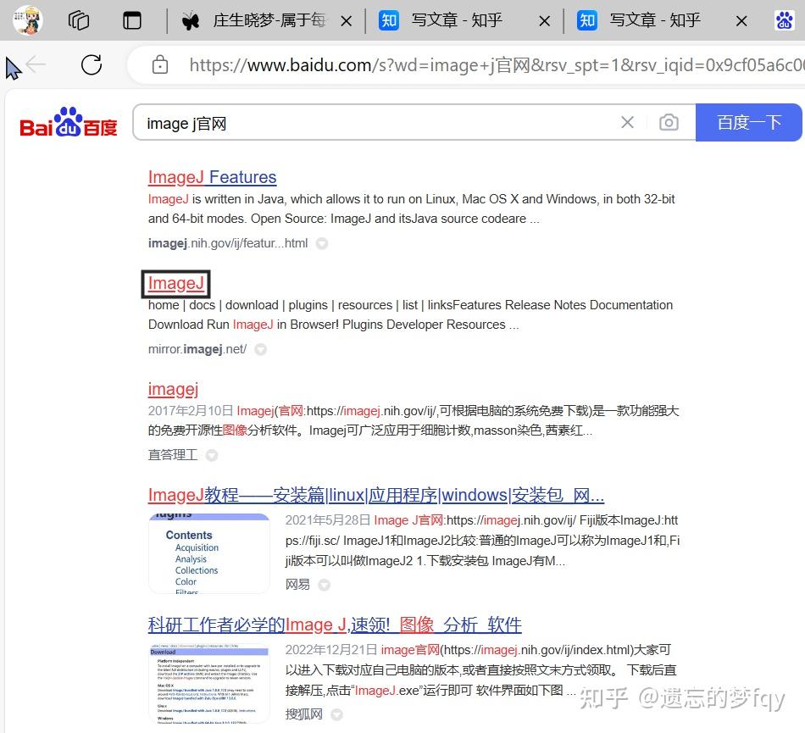Click the colorful extension icon at top right
The image size is (805, 733).
point(784,19)
